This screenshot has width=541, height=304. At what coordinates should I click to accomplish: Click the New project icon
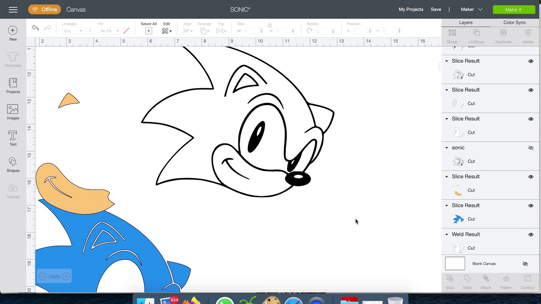coord(13,30)
